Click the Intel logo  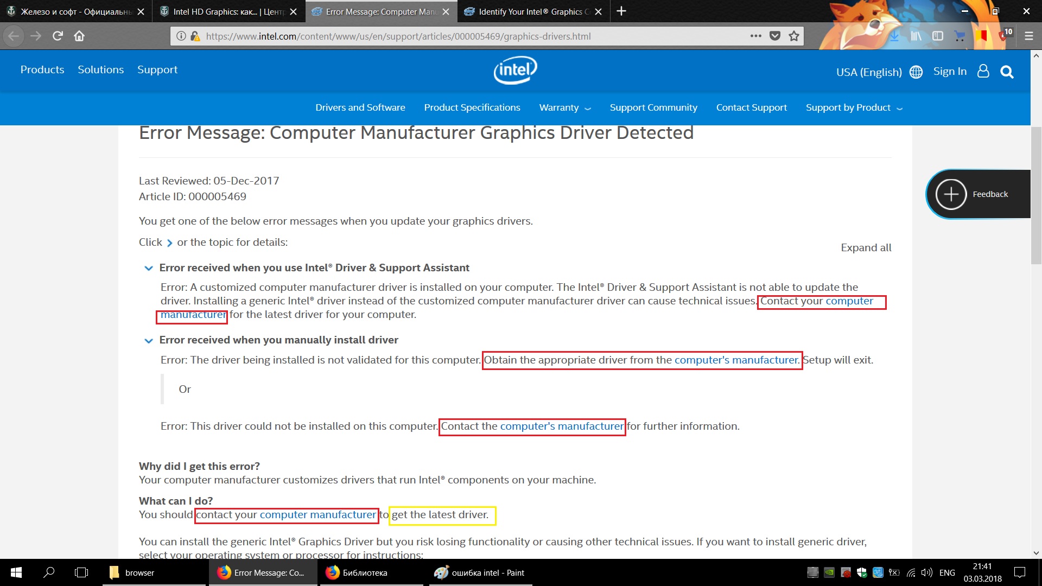pyautogui.click(x=515, y=70)
